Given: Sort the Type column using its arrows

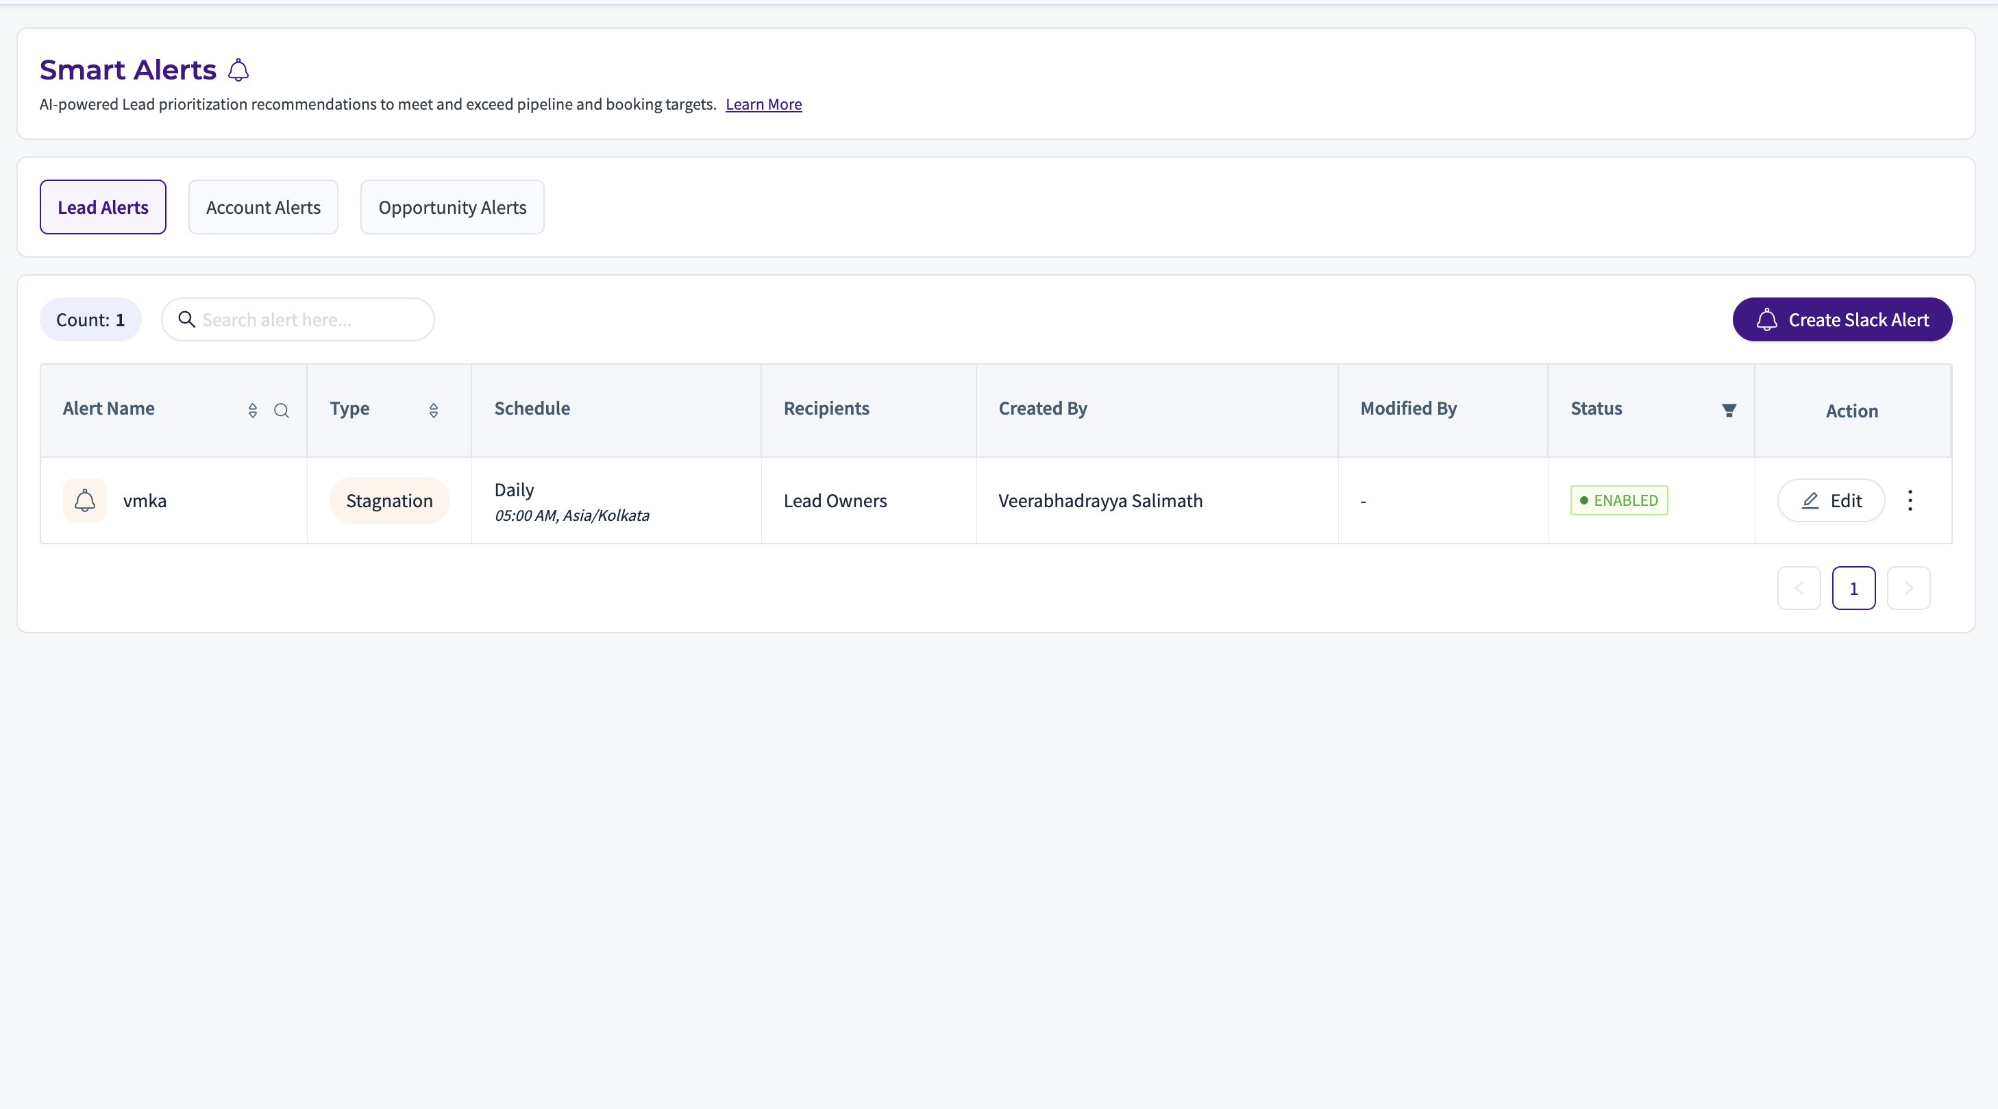Looking at the screenshot, I should point(434,411).
